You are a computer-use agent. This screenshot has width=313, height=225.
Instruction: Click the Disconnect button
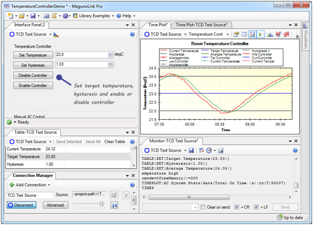22,205
